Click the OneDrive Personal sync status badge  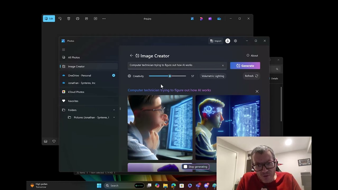click(x=114, y=75)
